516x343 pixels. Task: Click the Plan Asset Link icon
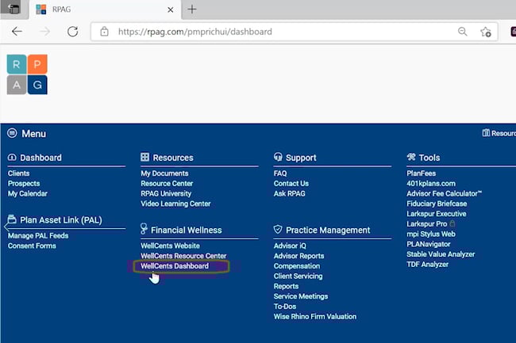[x=12, y=219]
